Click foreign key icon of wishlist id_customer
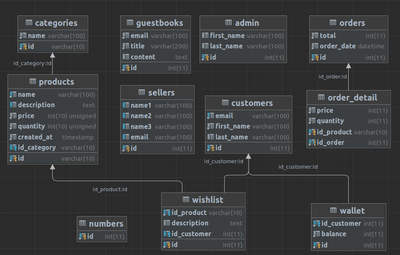This screenshot has width=400, height=255. pos(167,234)
